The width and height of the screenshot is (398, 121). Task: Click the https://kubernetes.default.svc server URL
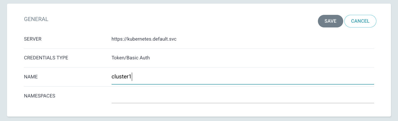pos(144,39)
